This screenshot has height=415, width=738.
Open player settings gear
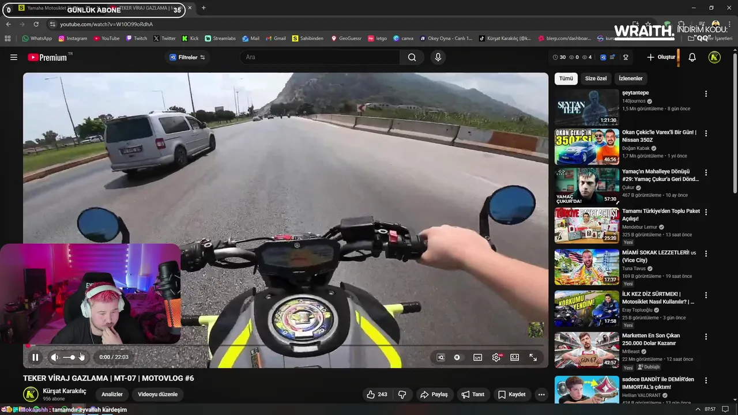(x=496, y=357)
